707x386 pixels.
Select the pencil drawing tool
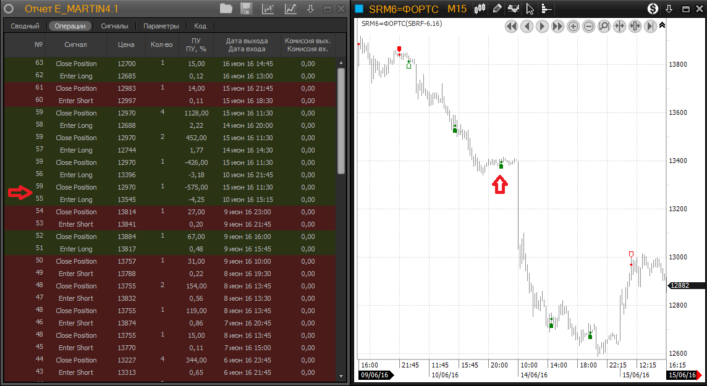[497, 9]
